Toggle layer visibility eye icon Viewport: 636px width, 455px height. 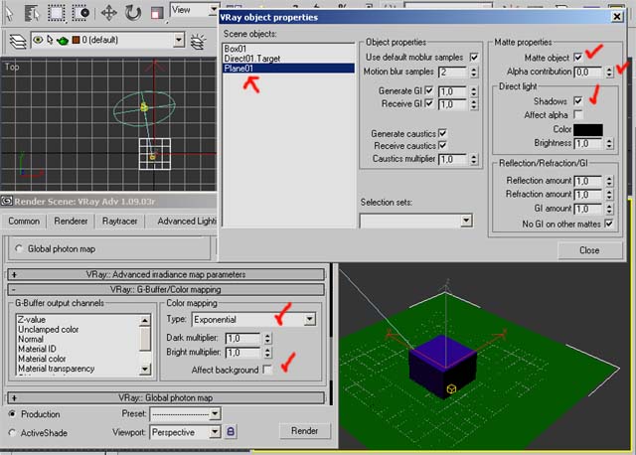pos(38,40)
